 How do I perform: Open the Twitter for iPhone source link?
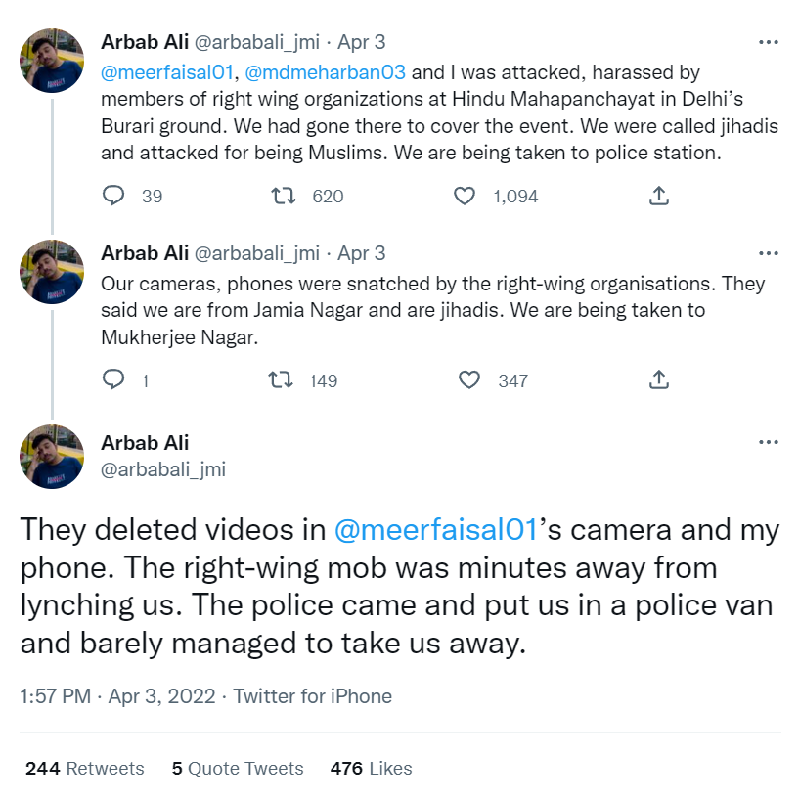point(313,696)
